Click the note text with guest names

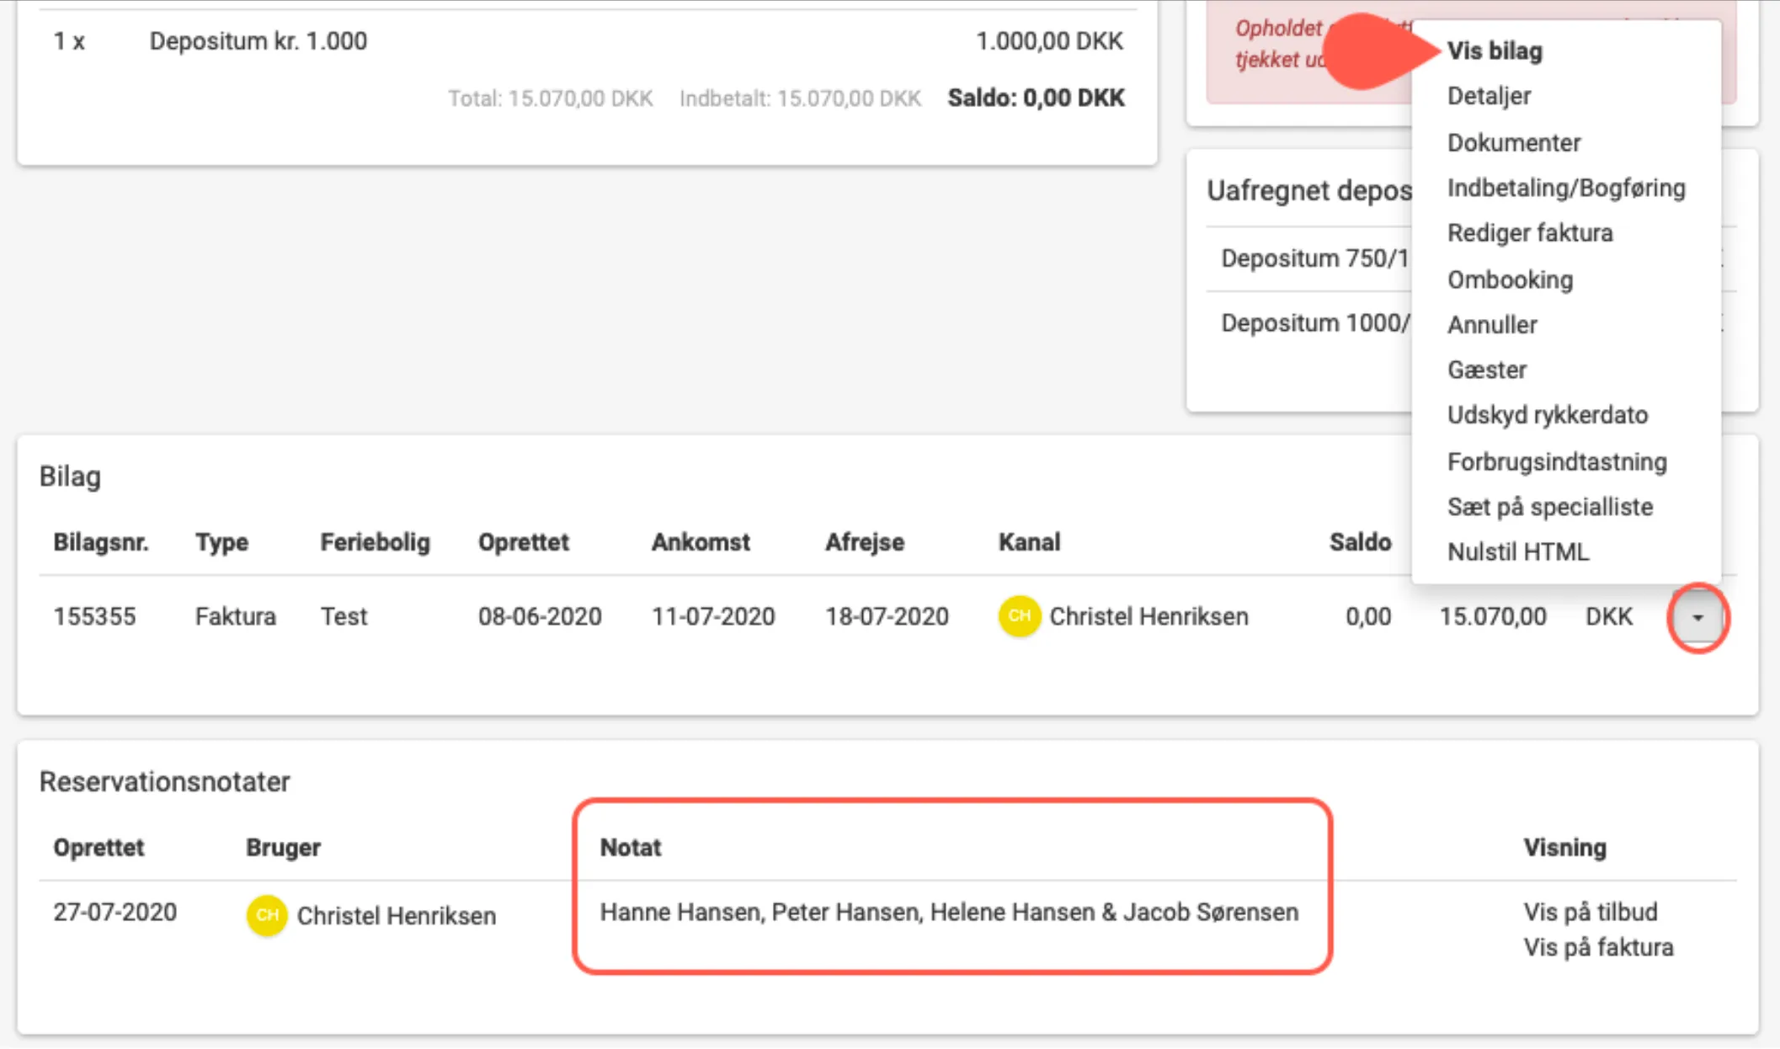pyautogui.click(x=948, y=912)
